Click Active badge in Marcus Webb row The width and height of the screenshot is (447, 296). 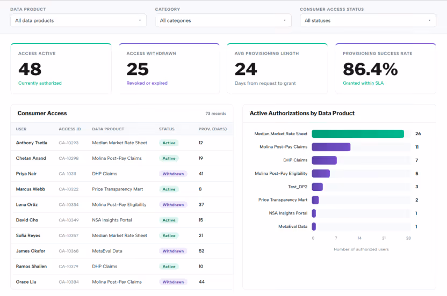click(169, 189)
